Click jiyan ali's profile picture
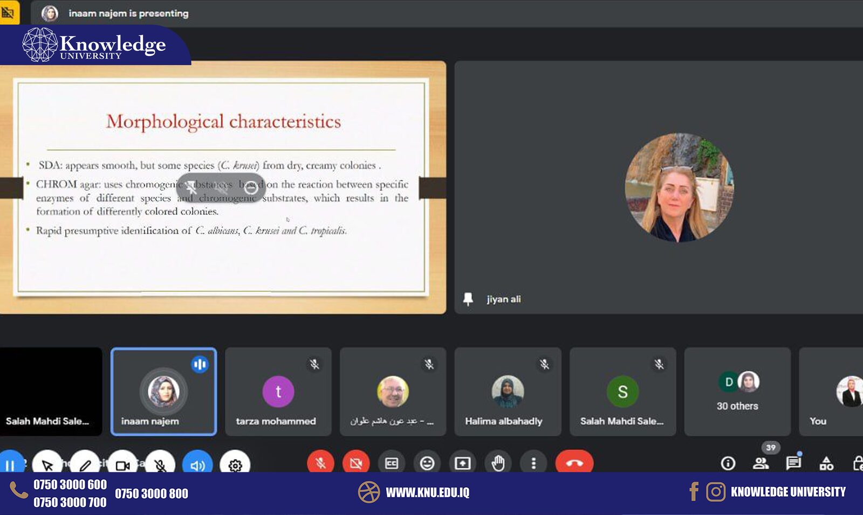The width and height of the screenshot is (863, 515). [x=679, y=187]
